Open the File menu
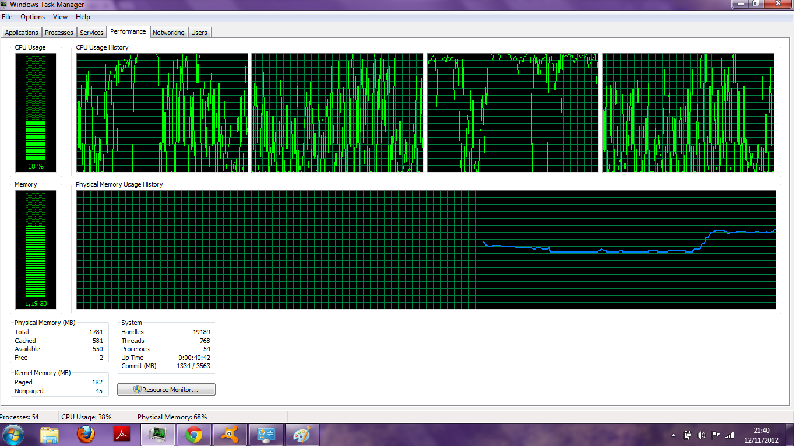 [7, 17]
